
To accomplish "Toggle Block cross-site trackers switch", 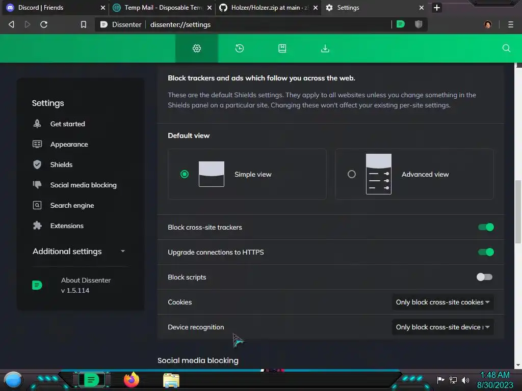I will pyautogui.click(x=486, y=227).
